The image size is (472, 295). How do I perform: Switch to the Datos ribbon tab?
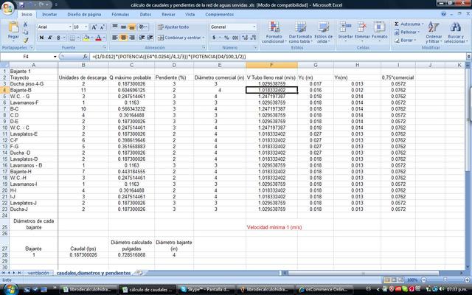(145, 15)
